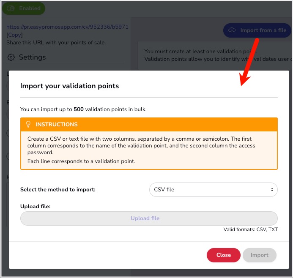The height and width of the screenshot is (278, 293).
Task: Click the cloud upload icon
Action: pyautogui.click(x=232, y=30)
